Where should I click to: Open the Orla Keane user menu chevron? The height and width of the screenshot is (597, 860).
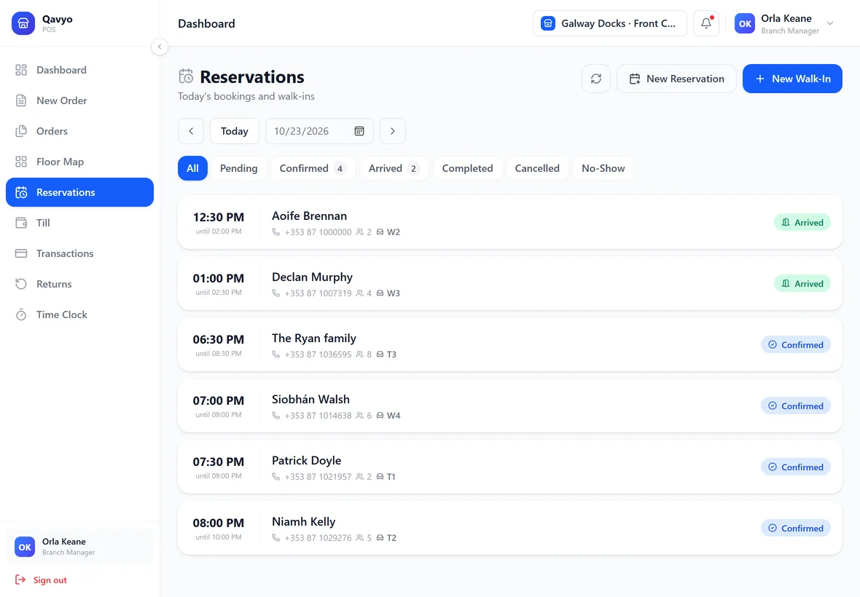pyautogui.click(x=830, y=23)
